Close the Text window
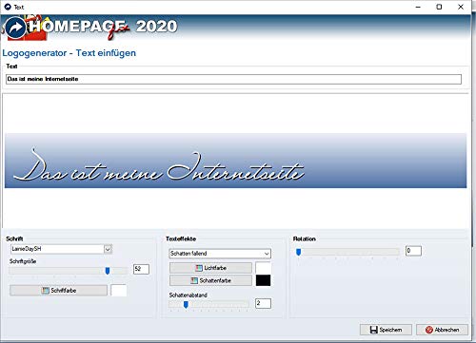 tap(461, 7)
